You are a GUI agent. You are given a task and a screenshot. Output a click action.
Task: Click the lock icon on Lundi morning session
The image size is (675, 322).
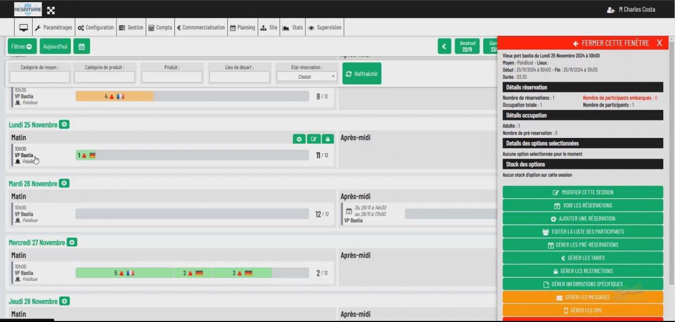tap(328, 138)
